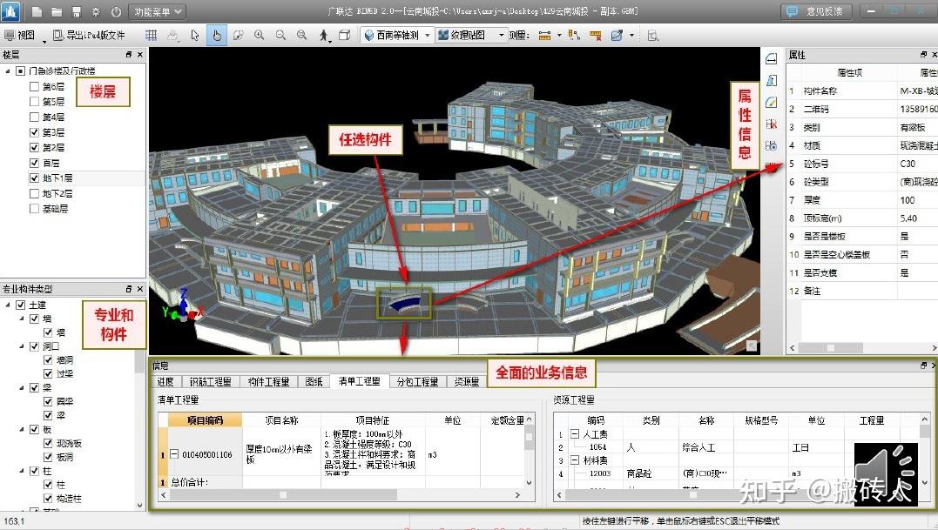This screenshot has height=530, width=938.
Task: Click the BIM5D application logo icon
Action: coord(10,10)
